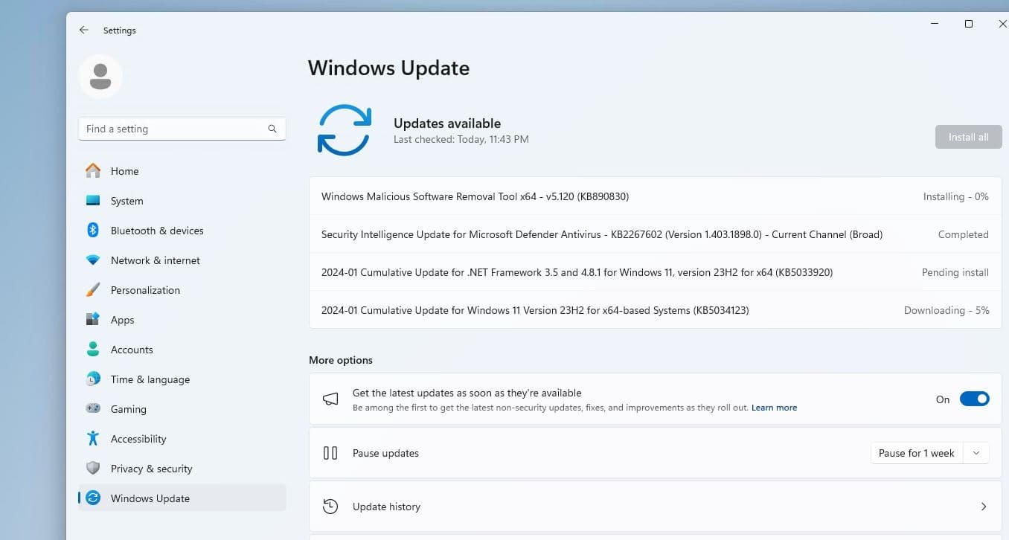This screenshot has width=1009, height=540.
Task: Click the Windows Update page title
Action: pos(388,68)
